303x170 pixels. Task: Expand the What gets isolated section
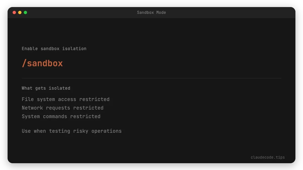click(46, 88)
